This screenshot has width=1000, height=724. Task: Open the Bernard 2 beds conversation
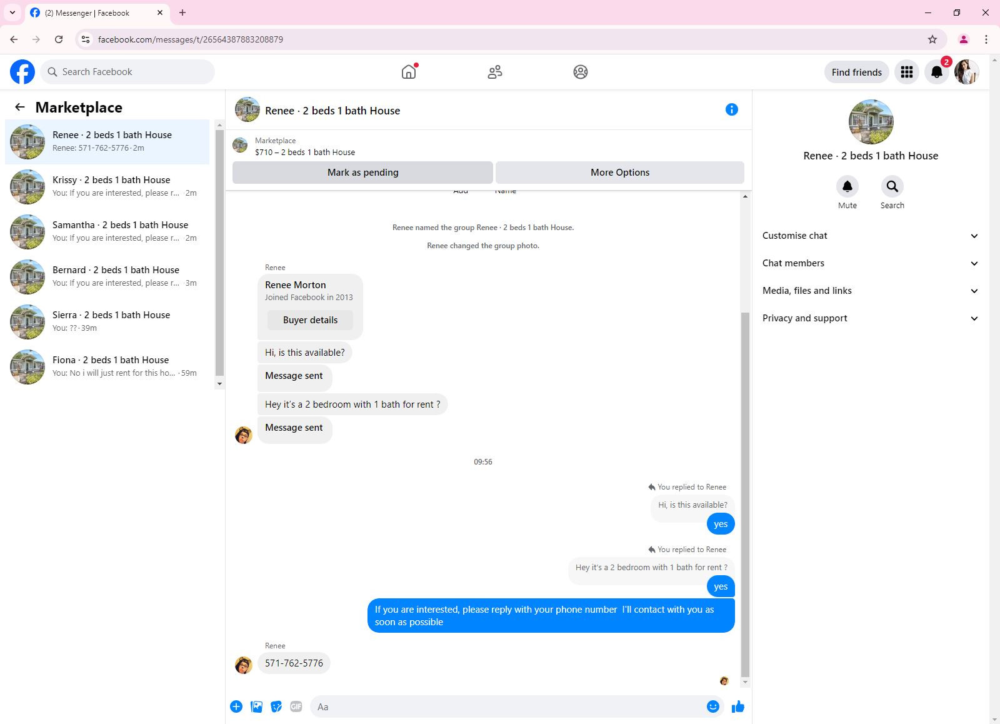[x=107, y=277]
